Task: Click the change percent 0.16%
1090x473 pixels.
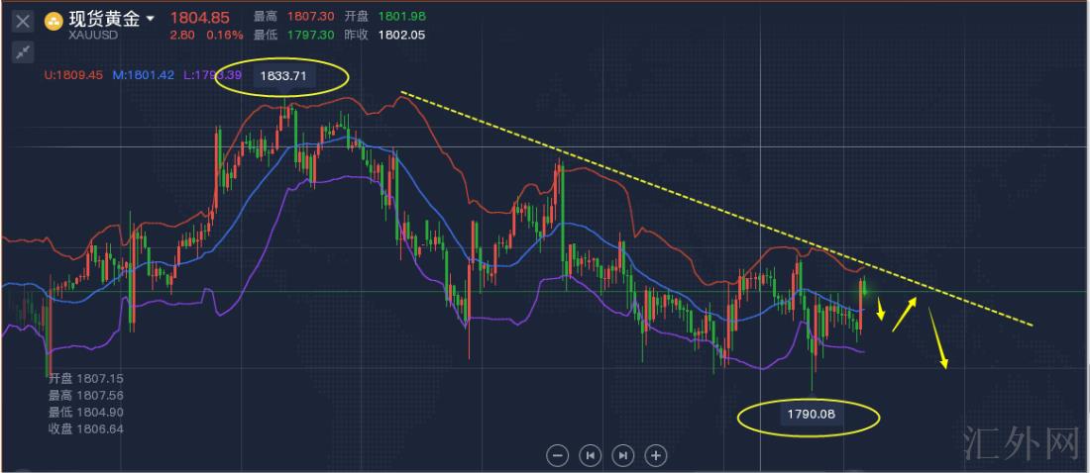Action: [225, 35]
